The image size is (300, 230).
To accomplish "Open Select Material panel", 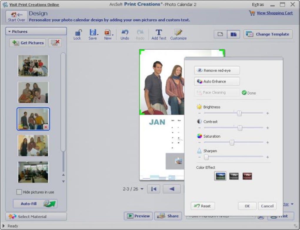I will (36, 217).
